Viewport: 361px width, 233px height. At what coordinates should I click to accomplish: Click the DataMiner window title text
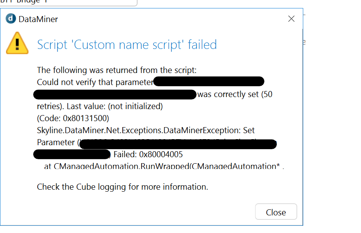pyautogui.click(x=38, y=19)
